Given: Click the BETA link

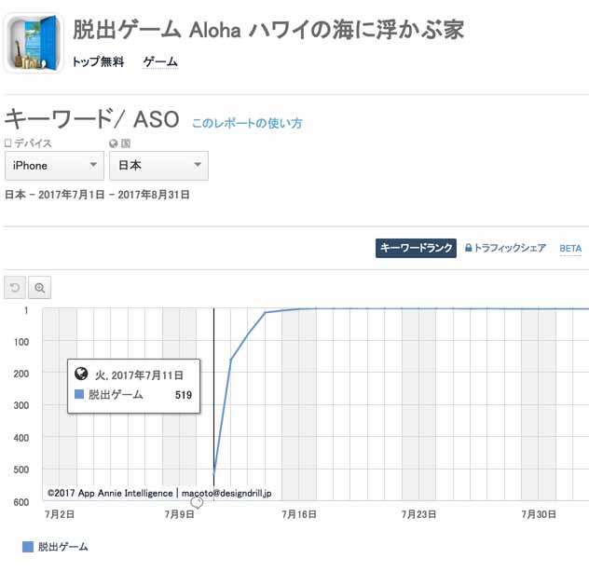Looking at the screenshot, I should tap(570, 249).
